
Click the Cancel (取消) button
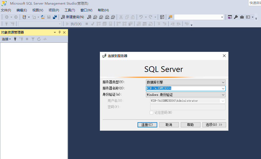pyautogui.click(x=169, y=125)
